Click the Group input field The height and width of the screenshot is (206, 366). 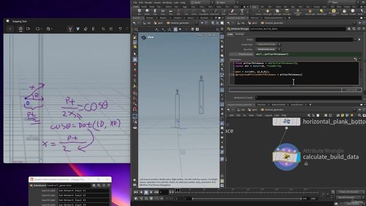pyautogui.click(x=304, y=39)
